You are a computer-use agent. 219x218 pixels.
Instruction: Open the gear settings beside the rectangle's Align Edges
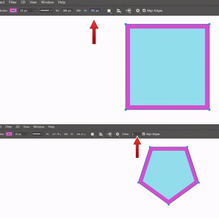(138, 11)
